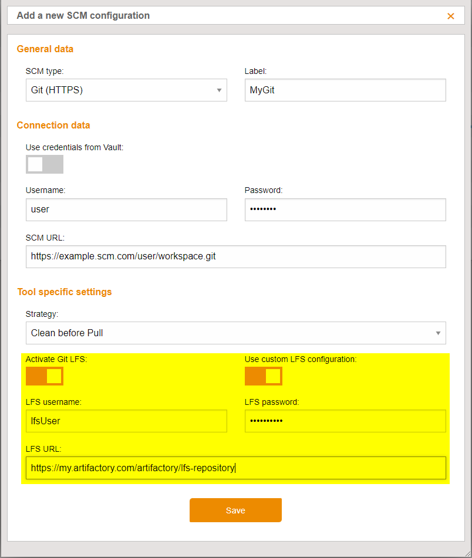Select the Password field
The image size is (472, 558).
[345, 209]
